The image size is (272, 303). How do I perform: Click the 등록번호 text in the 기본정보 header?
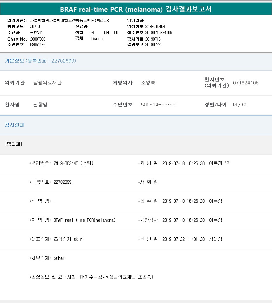click(x=51, y=61)
